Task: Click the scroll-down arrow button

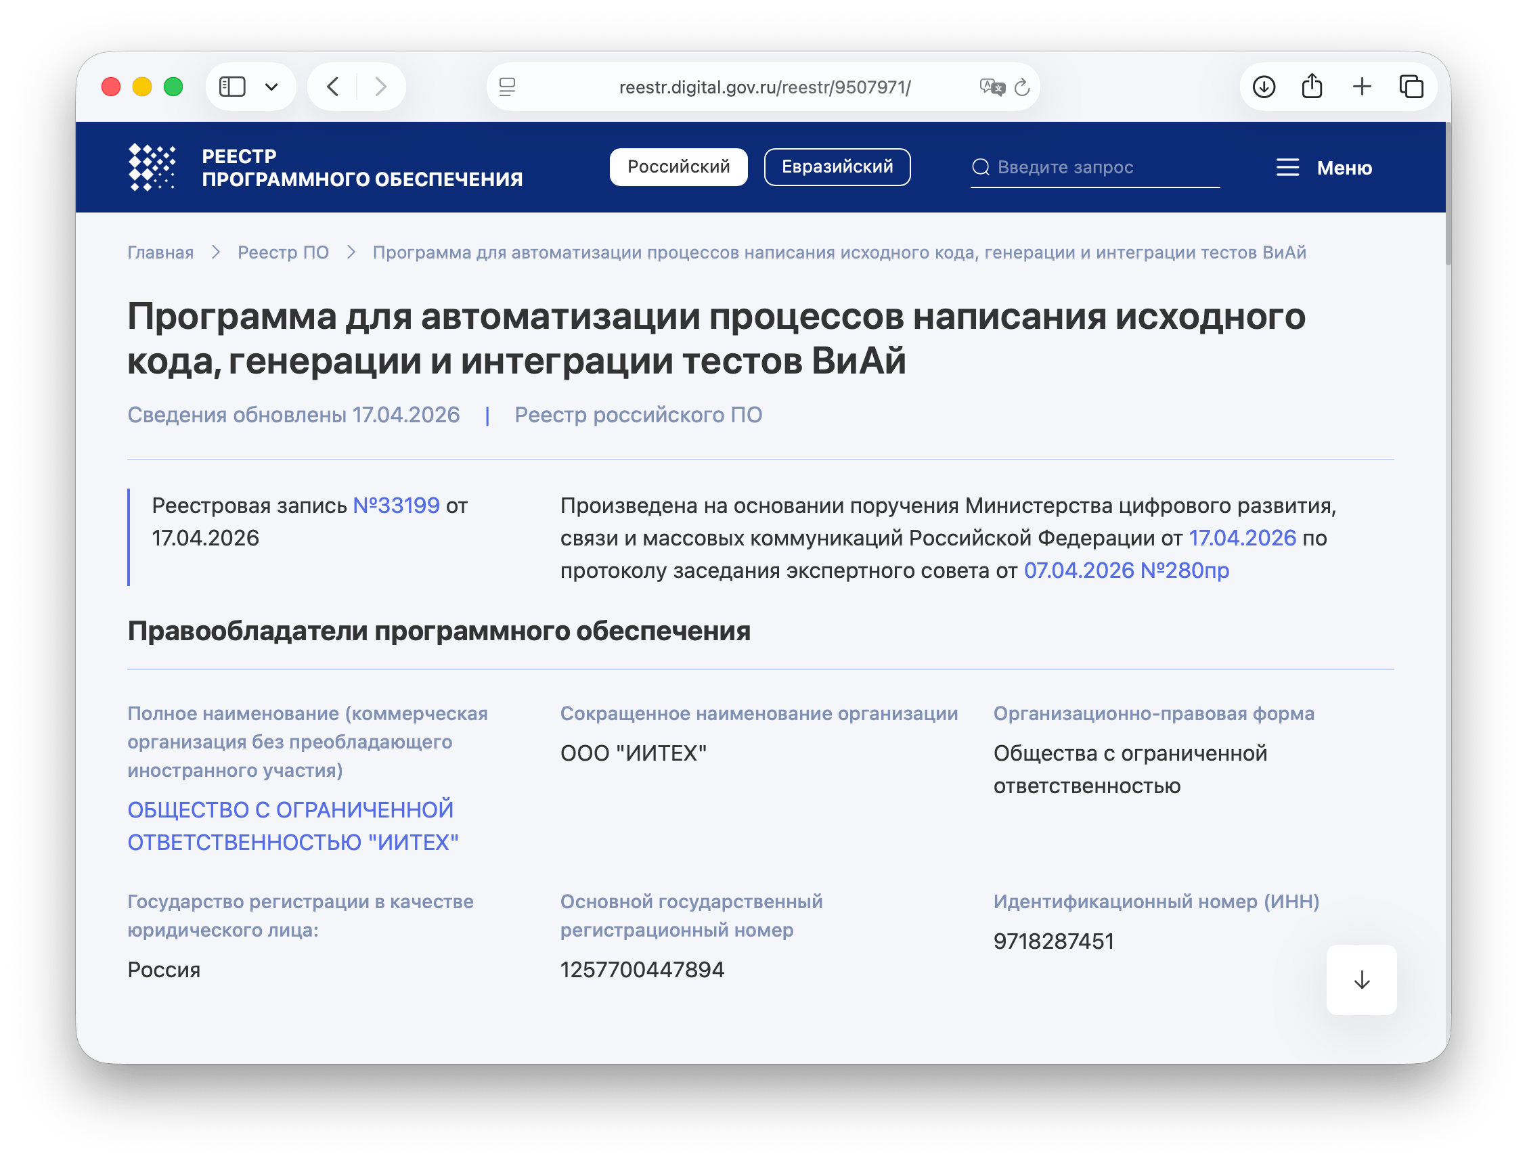Action: click(x=1360, y=980)
